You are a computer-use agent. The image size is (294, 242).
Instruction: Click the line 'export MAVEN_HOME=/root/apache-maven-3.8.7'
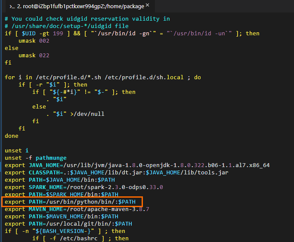tap(77, 209)
